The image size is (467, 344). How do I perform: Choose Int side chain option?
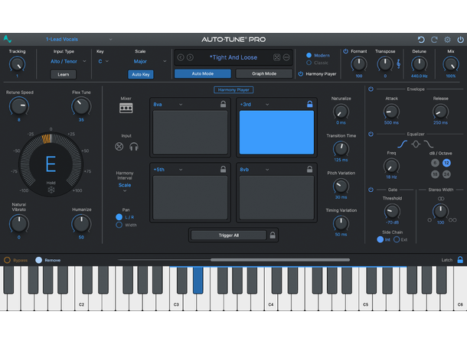pyautogui.click(x=380, y=239)
